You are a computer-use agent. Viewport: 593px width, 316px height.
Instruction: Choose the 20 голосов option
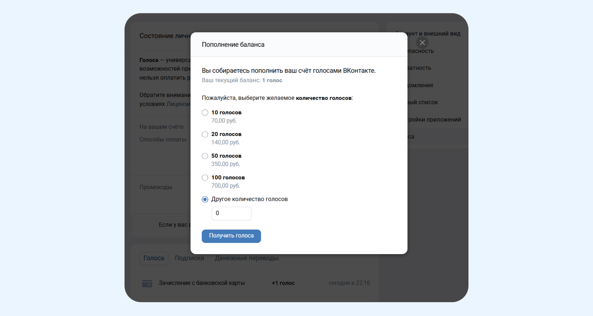205,134
